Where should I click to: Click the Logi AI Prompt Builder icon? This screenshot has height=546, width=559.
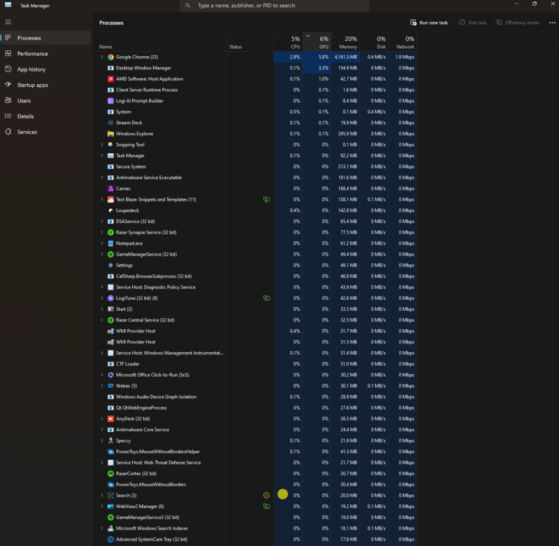pyautogui.click(x=110, y=101)
